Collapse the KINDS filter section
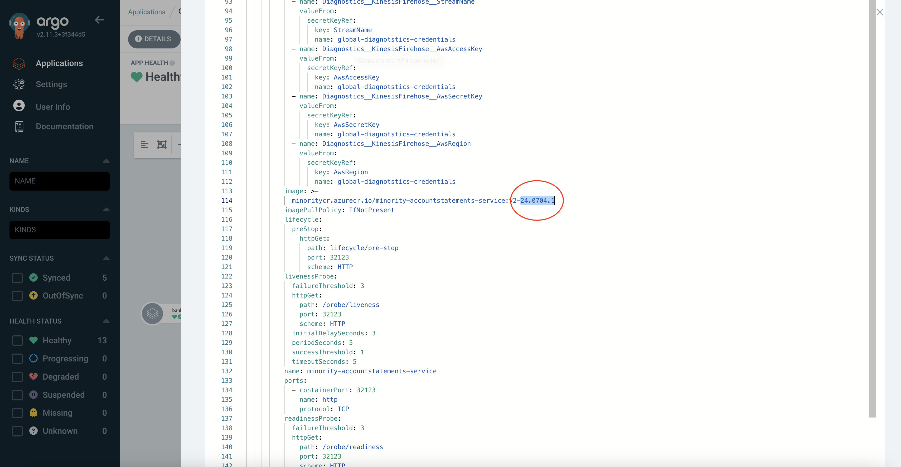The height and width of the screenshot is (467, 901). pyautogui.click(x=106, y=209)
